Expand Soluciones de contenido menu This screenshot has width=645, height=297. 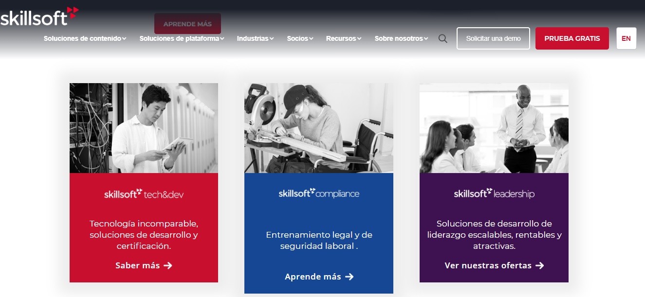pos(85,38)
